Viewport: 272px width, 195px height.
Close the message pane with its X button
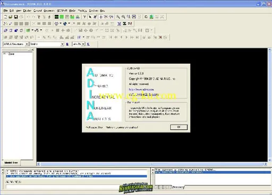coord(153,170)
